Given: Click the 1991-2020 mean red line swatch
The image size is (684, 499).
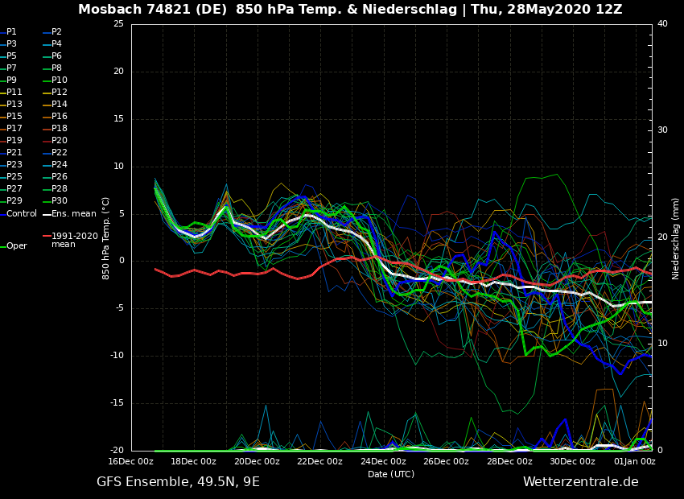Looking at the screenshot, I should (47, 237).
